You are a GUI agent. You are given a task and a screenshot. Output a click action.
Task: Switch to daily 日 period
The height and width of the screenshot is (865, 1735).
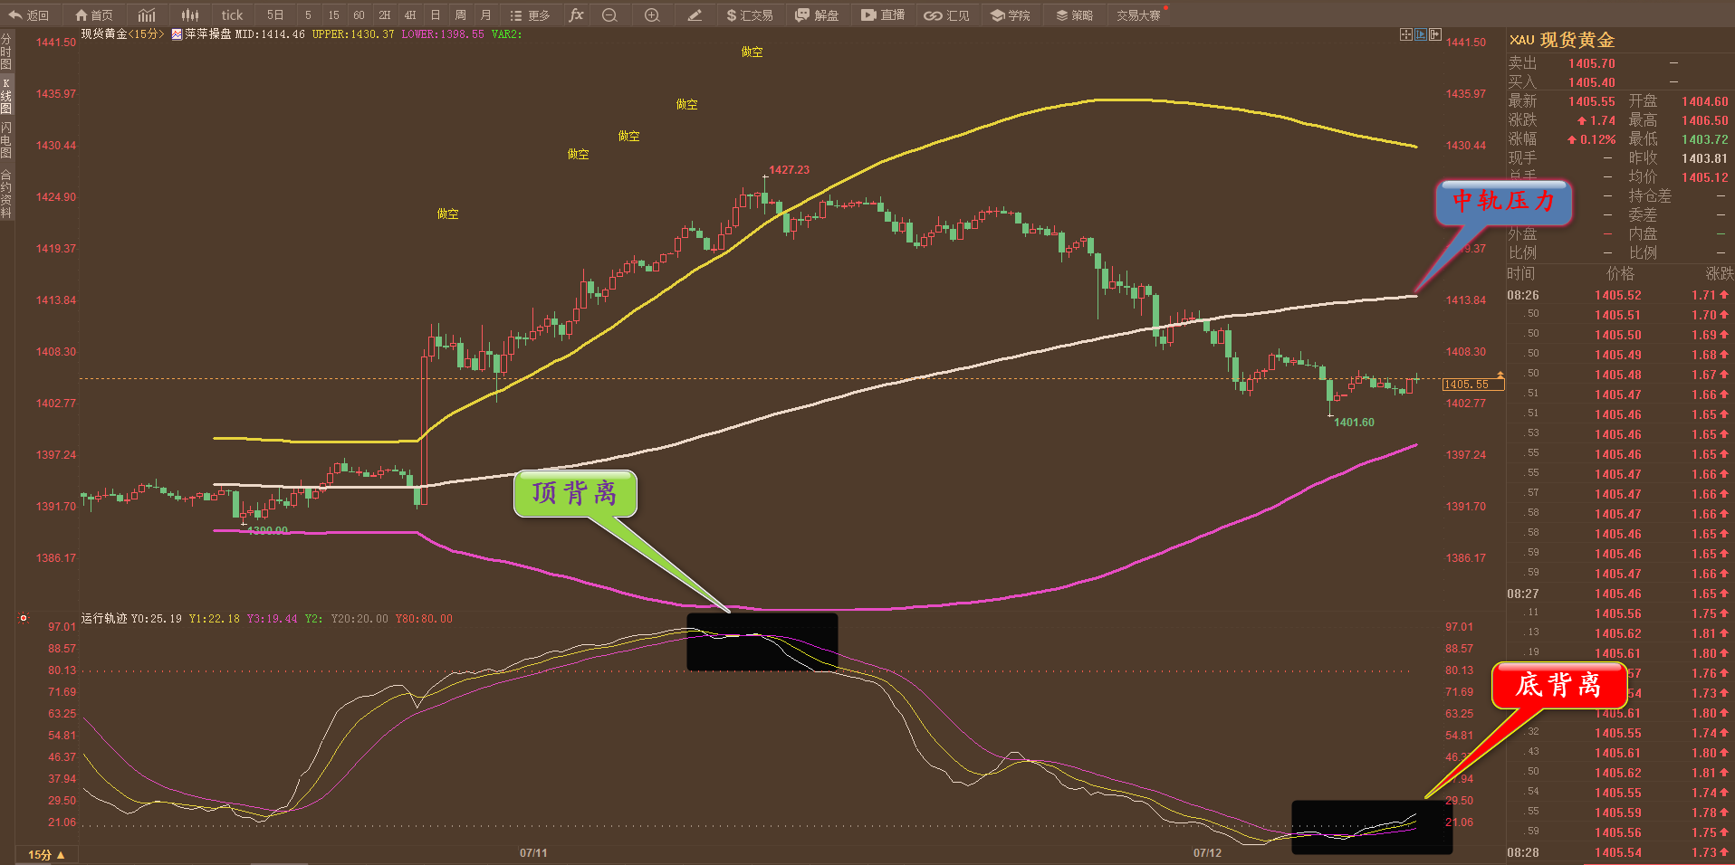(x=436, y=14)
